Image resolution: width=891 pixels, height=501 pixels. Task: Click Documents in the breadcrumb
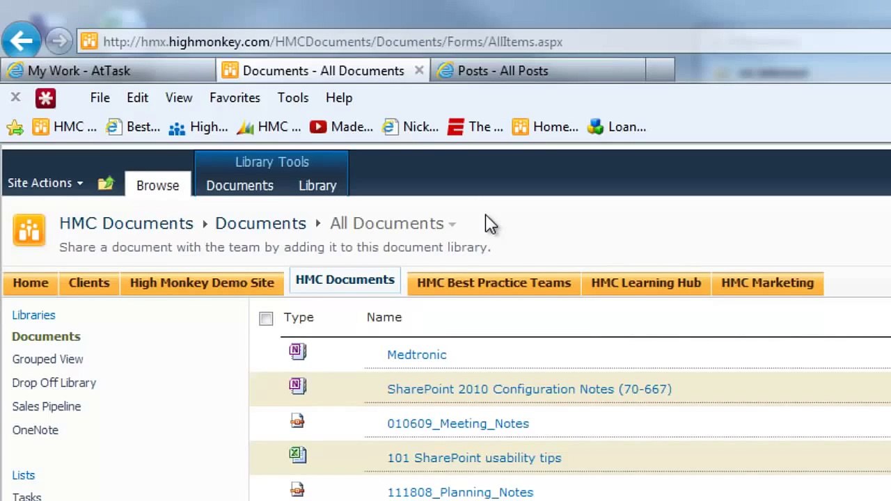260,223
